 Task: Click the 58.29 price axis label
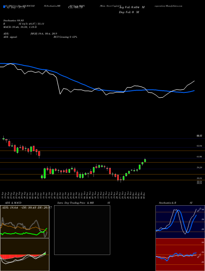coord(199,168)
